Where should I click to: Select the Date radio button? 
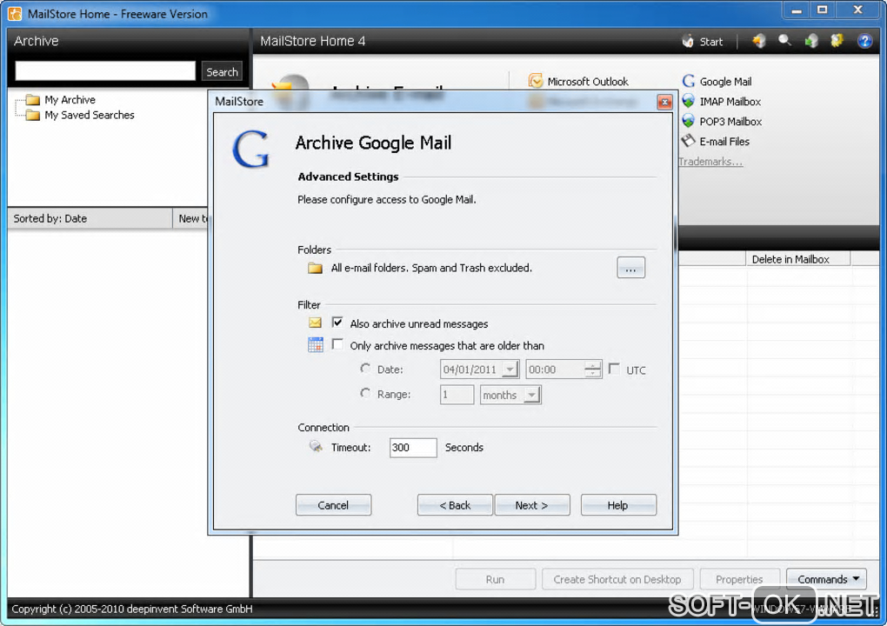(x=365, y=369)
